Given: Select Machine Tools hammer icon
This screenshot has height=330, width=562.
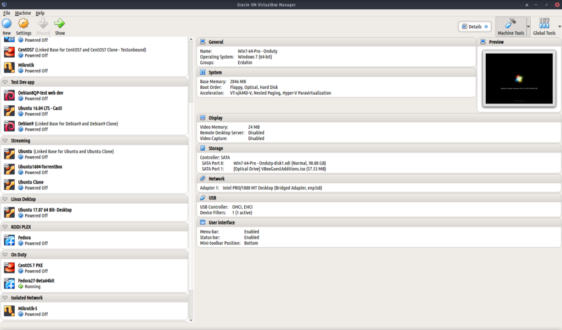Looking at the screenshot, I should coord(510,24).
